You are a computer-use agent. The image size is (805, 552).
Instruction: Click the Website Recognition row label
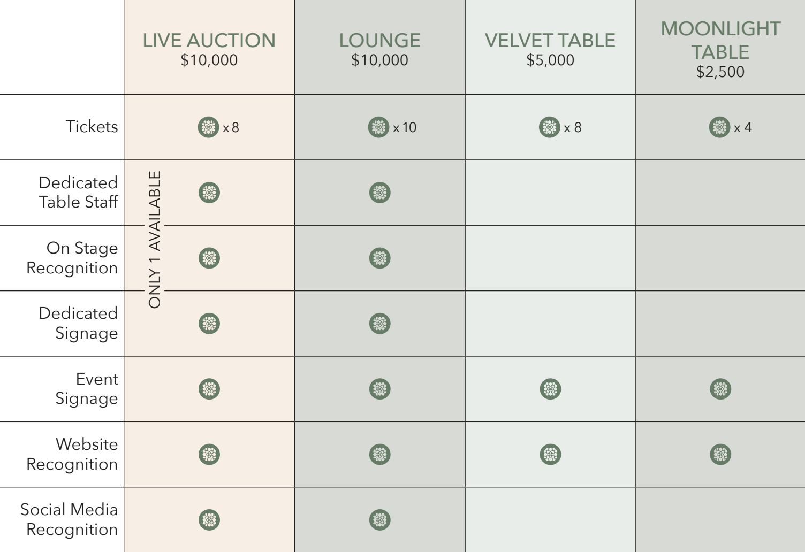tap(72, 454)
